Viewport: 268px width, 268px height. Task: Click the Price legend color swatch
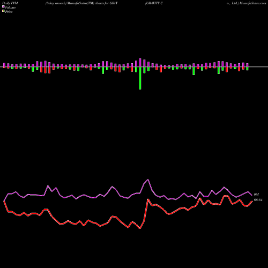[3, 11]
